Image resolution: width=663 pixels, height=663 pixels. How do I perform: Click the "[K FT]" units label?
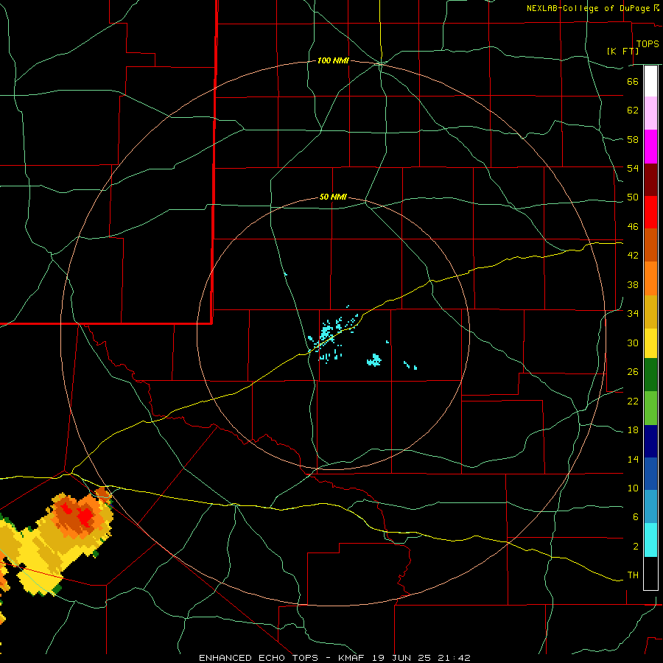[622, 51]
